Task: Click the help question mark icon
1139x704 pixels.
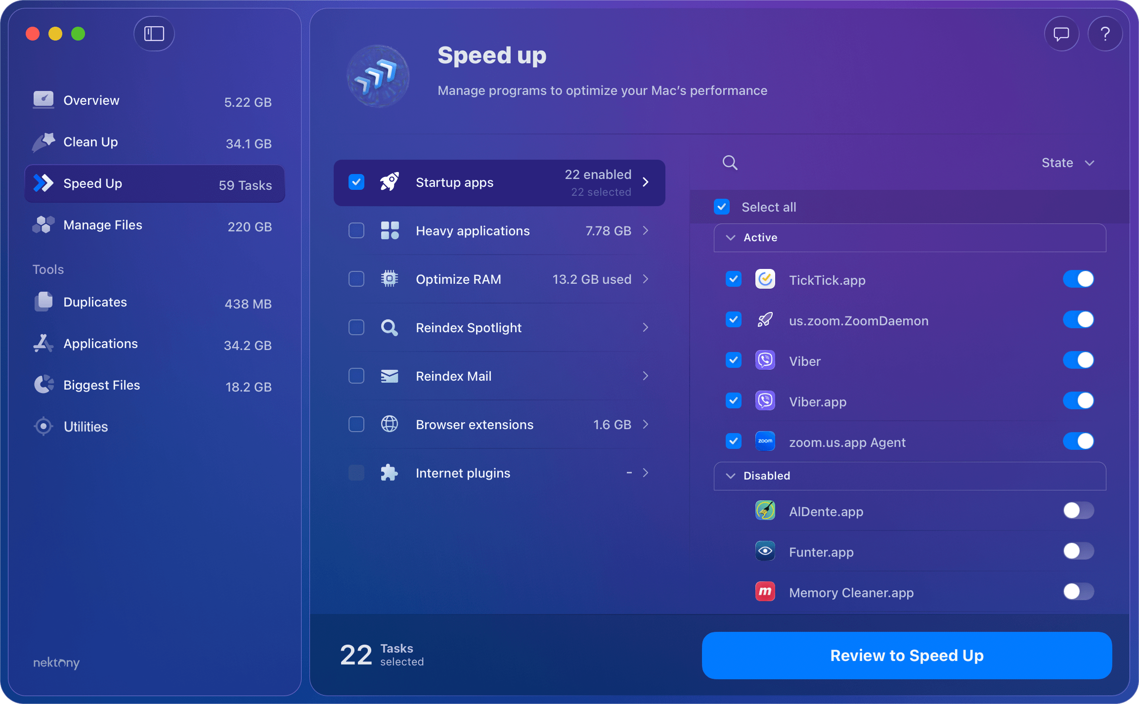Action: click(1105, 34)
